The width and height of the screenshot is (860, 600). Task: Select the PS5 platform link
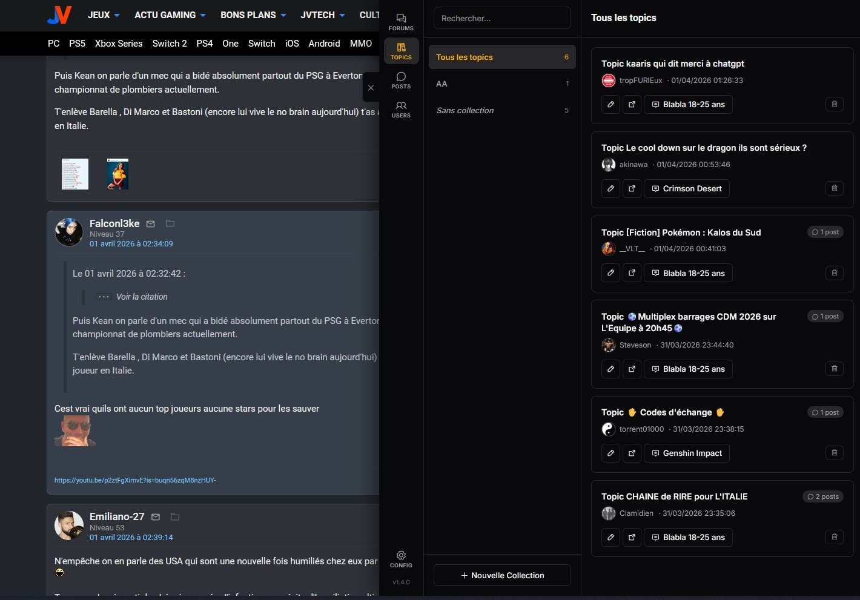77,44
